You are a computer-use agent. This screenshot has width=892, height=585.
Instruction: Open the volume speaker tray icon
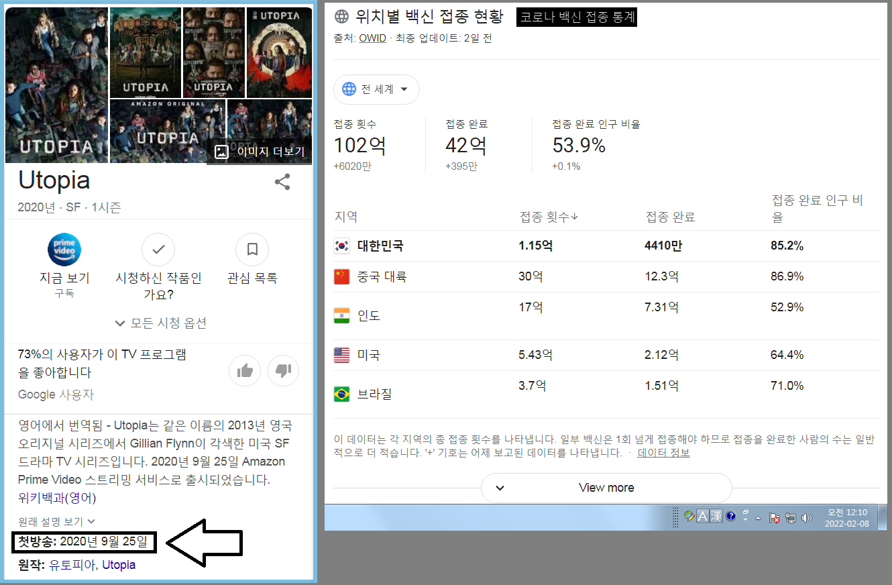pyautogui.click(x=807, y=518)
